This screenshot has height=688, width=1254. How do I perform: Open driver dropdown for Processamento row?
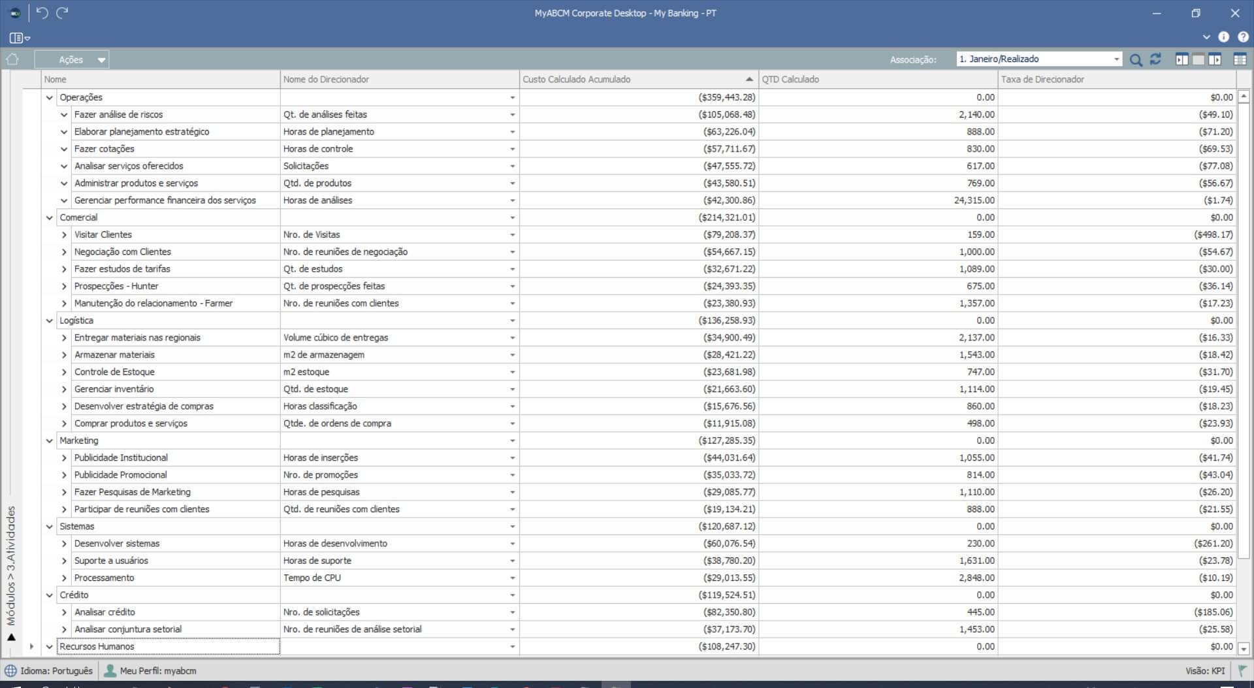(x=513, y=578)
